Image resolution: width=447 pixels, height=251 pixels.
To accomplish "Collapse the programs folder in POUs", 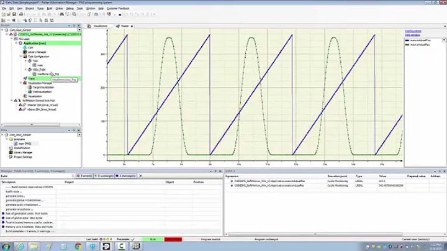I will coord(7,139).
